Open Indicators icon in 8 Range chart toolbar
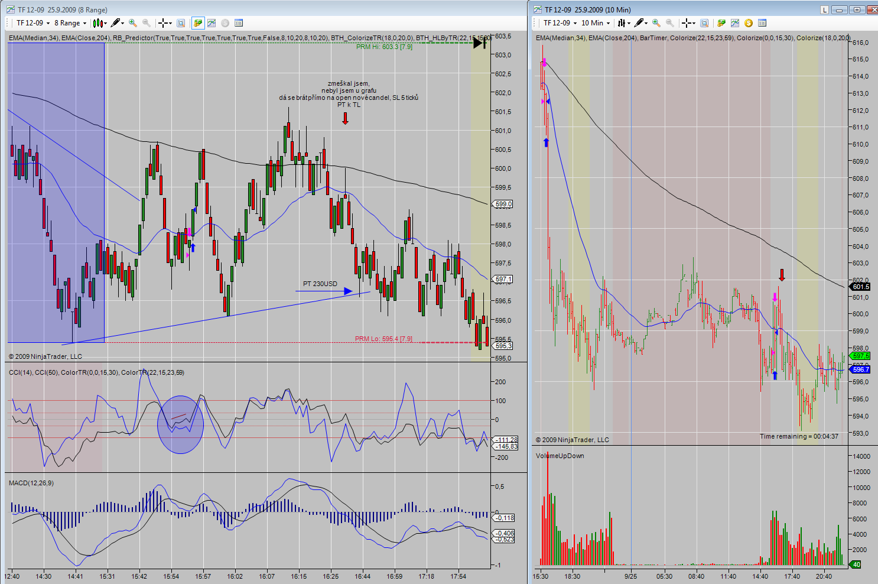 212,23
